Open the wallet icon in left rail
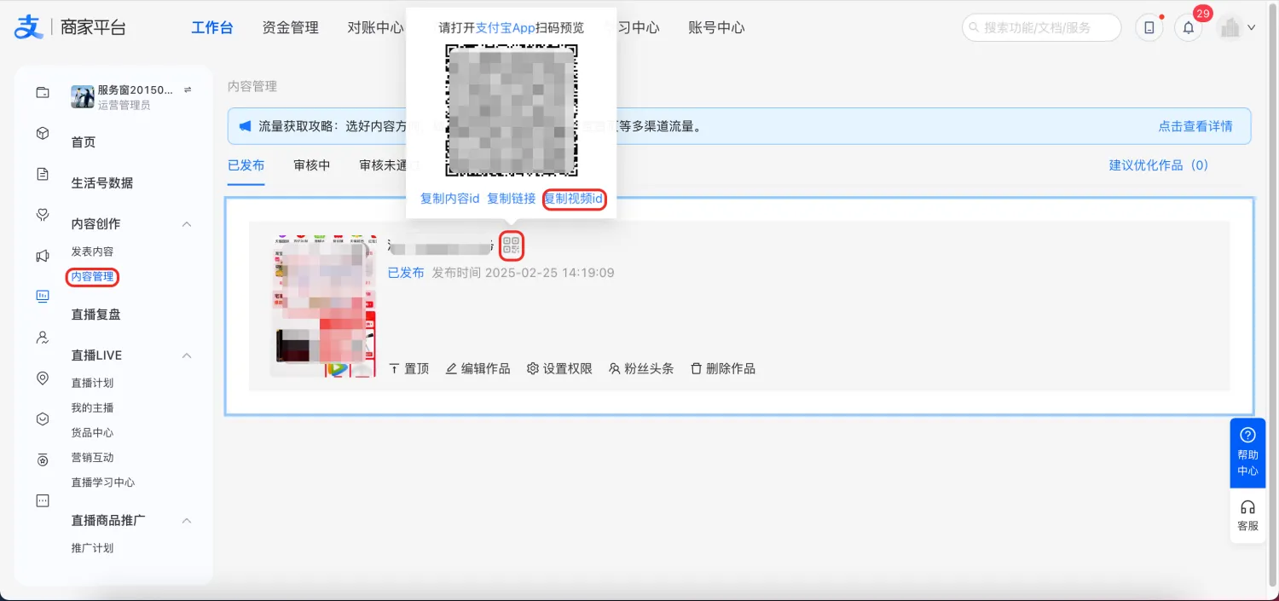1279x601 pixels. [43, 93]
